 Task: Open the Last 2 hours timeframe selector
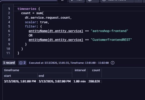117,1
